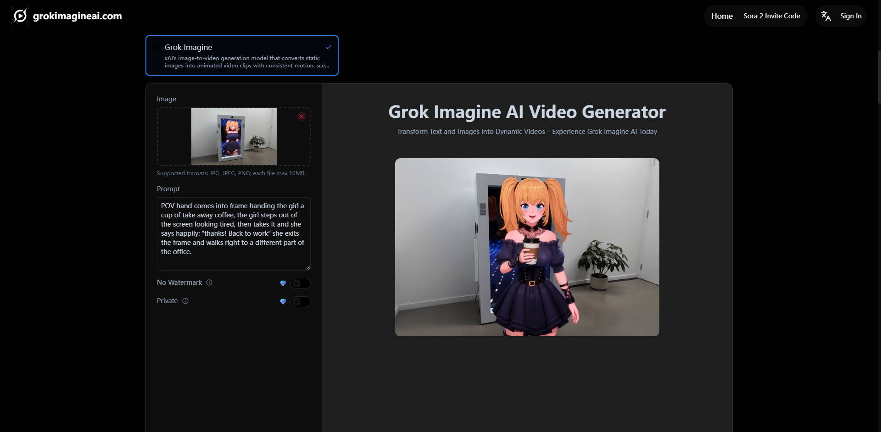Enable the No Watermark toggle
The image size is (881, 432).
(x=301, y=283)
